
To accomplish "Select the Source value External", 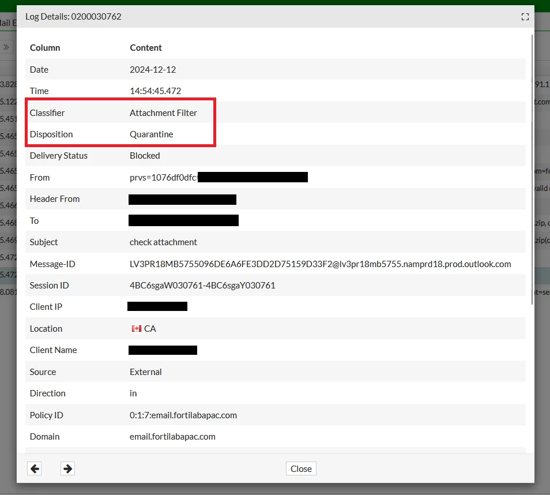I will [x=145, y=372].
